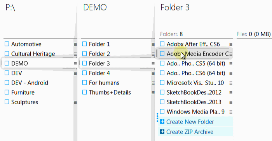Screen dimensions: 272x141
Task: Tick the Folder 4 checkbox
Action: (84, 73)
